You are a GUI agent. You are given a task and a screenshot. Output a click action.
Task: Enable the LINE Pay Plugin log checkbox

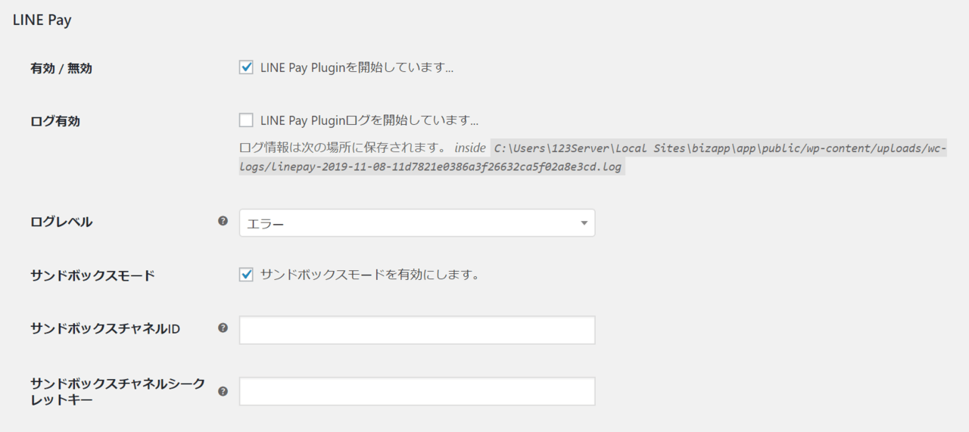[246, 120]
